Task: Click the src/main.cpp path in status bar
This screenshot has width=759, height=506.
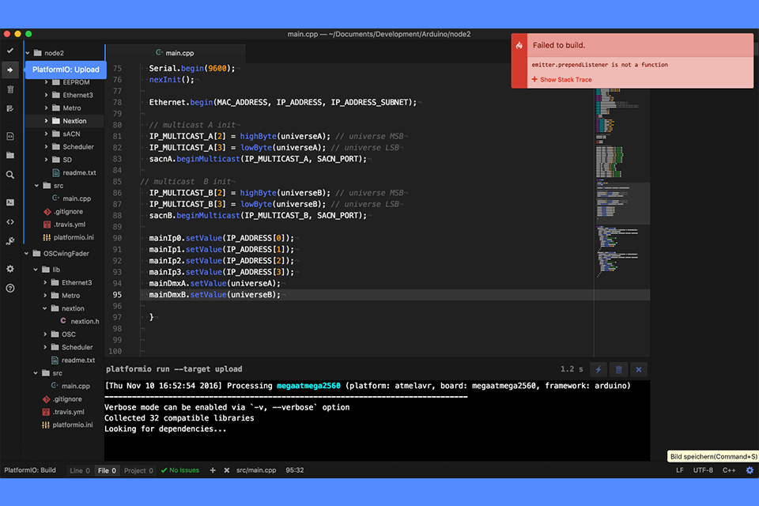Action: (x=256, y=470)
